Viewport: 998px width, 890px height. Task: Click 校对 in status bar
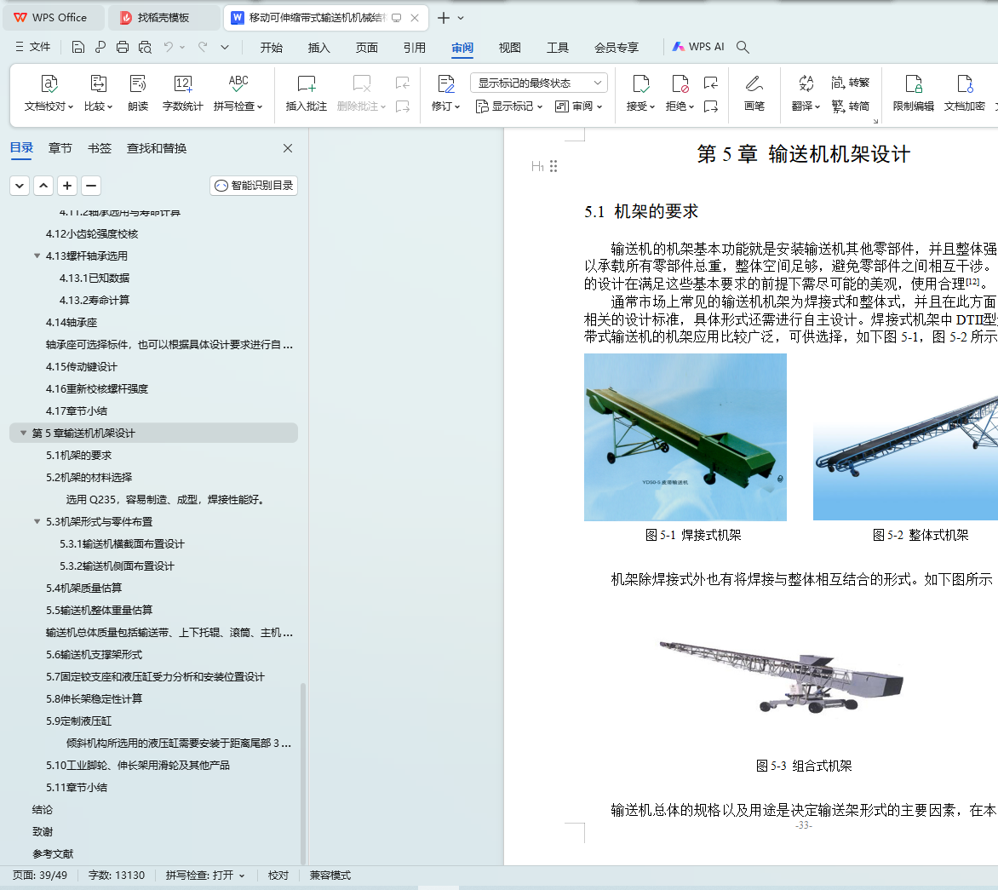click(x=278, y=876)
